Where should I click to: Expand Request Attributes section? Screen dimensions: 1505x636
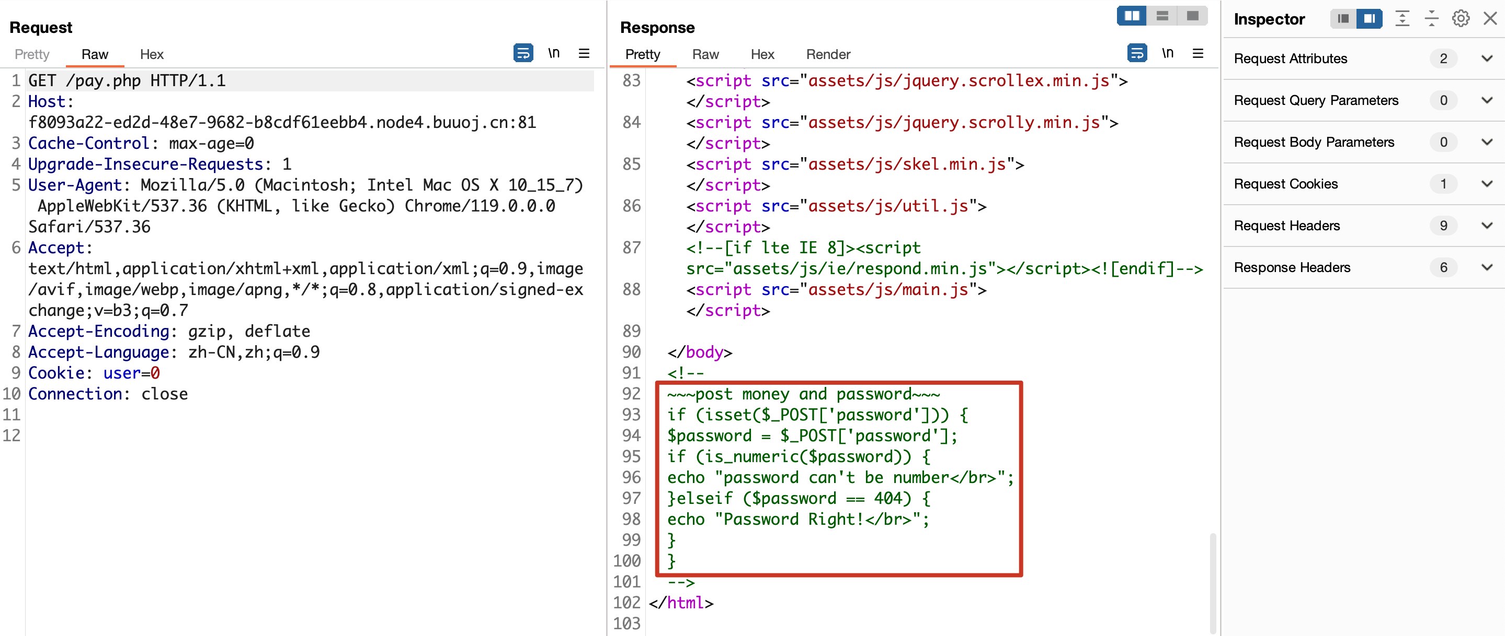click(x=1487, y=58)
